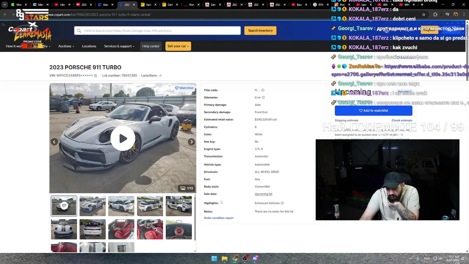Open the 1/13 photo gallery counter
This screenshot has height=264, width=469.
187,188
